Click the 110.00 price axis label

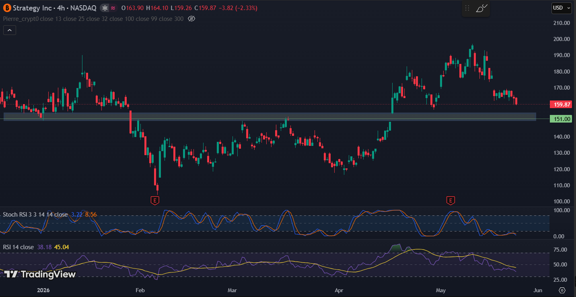point(562,185)
